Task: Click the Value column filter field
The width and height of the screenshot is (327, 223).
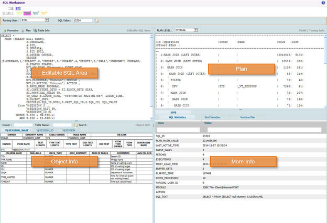Action: coord(264,130)
